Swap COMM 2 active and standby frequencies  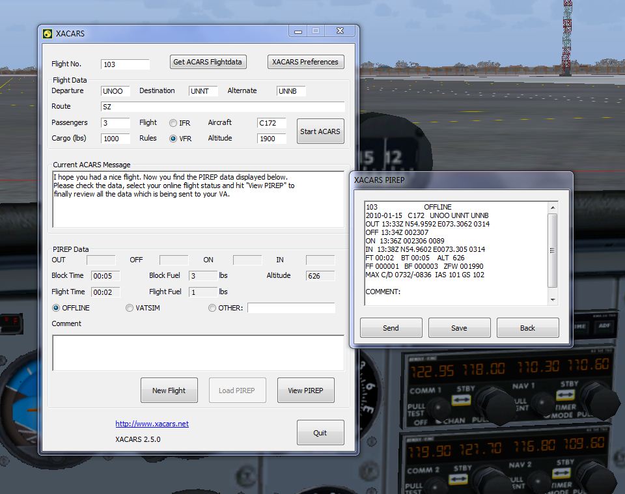pos(458,478)
